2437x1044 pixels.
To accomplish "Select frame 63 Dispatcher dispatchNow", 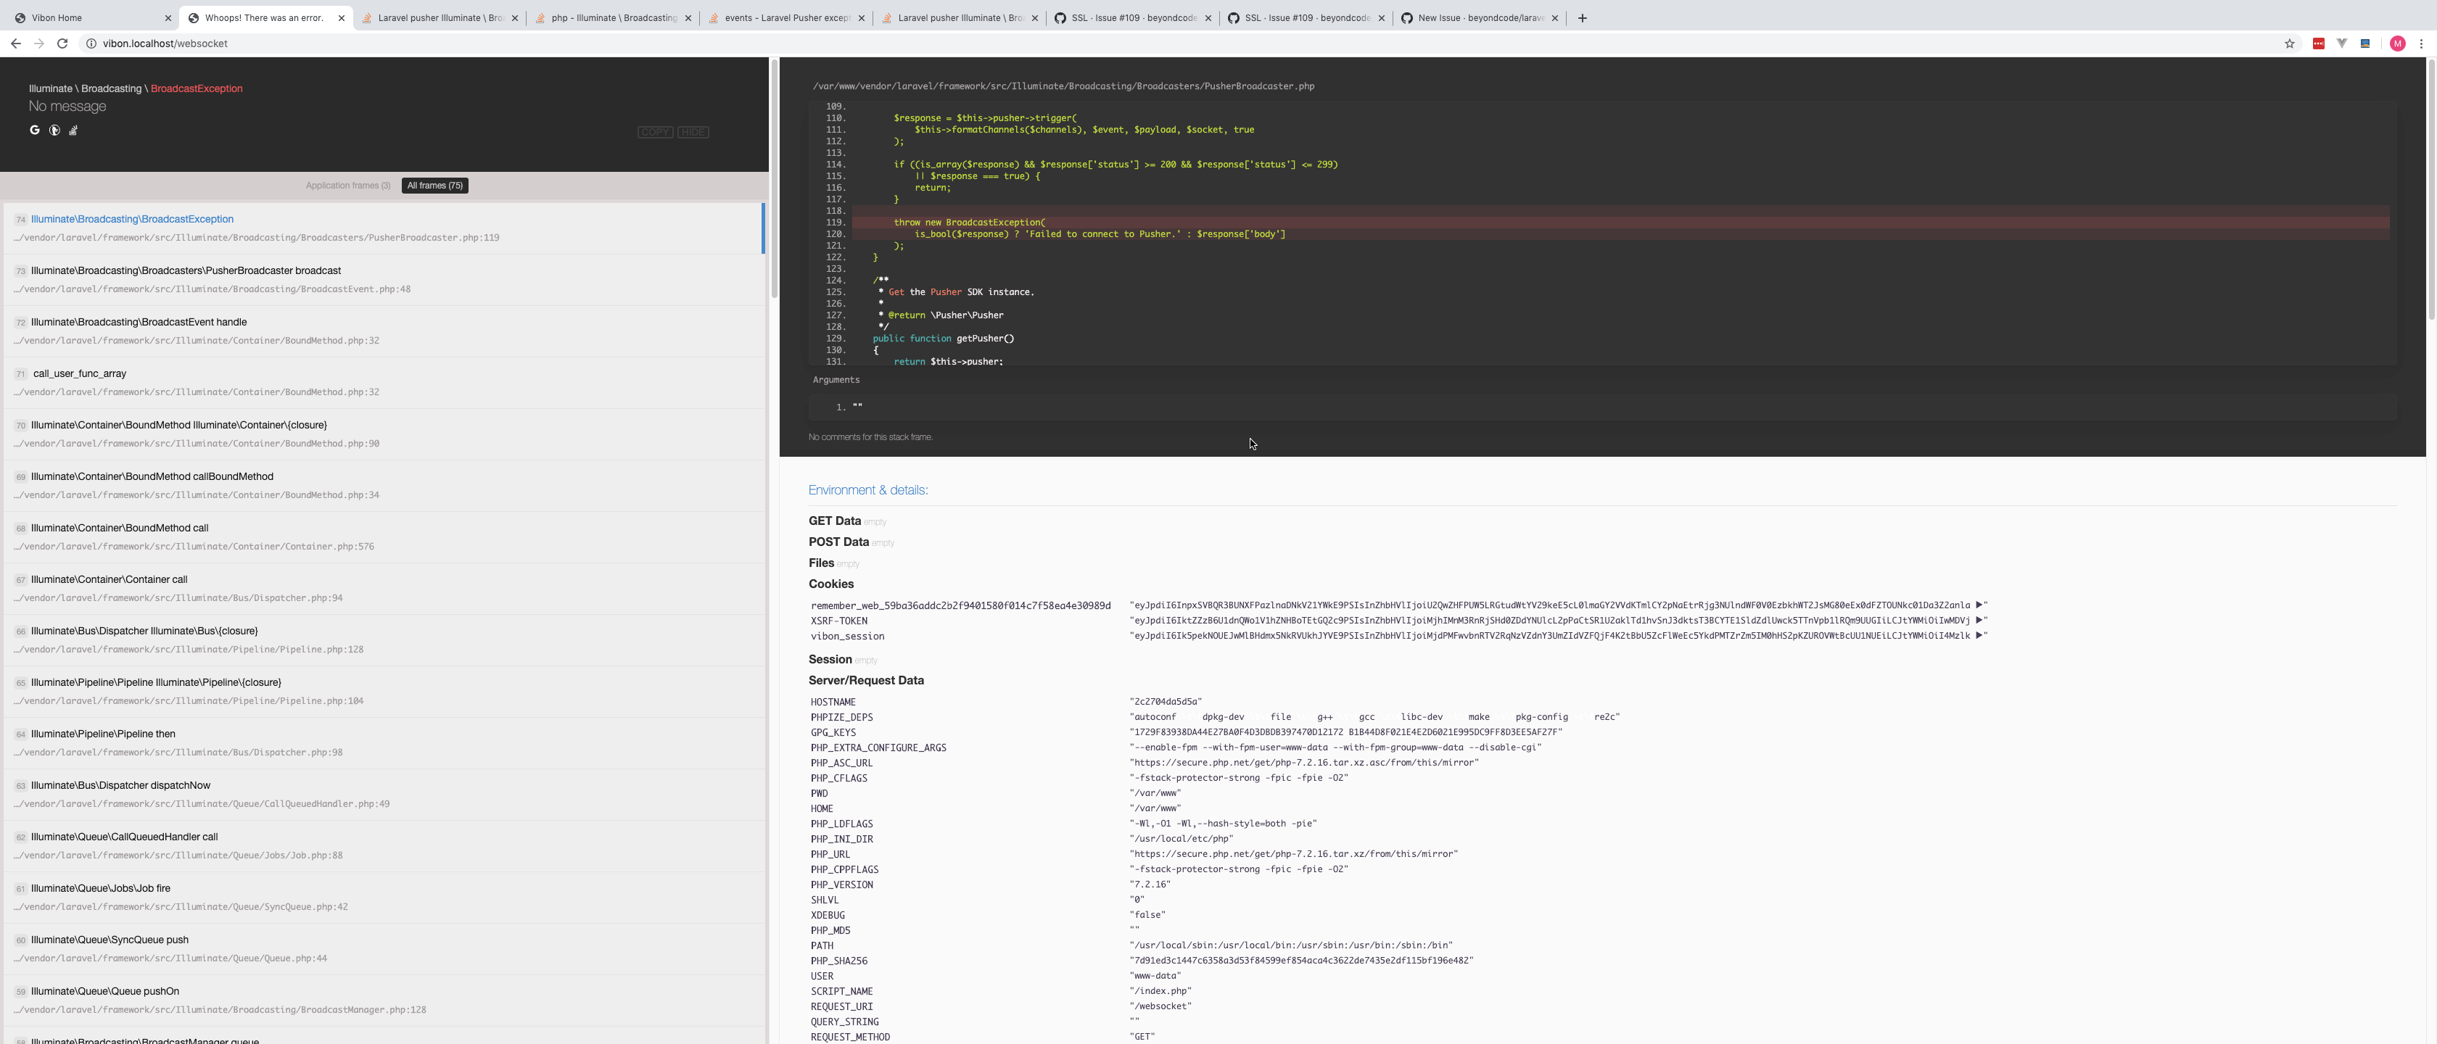I will [383, 795].
